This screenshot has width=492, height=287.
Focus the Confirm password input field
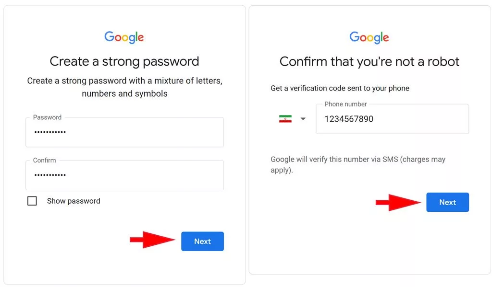click(124, 175)
